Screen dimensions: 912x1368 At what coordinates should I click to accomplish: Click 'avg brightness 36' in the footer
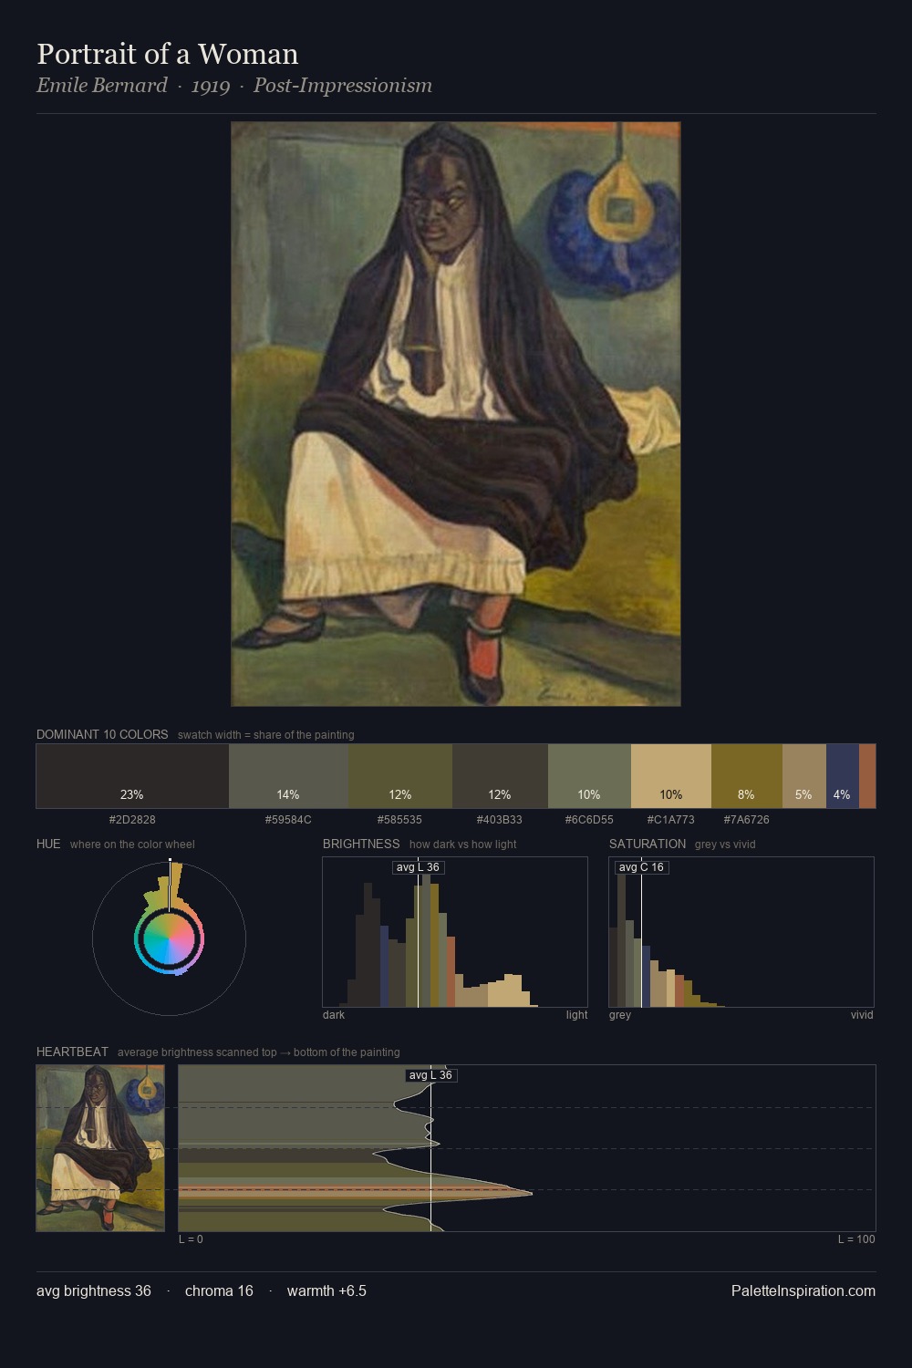click(94, 1291)
